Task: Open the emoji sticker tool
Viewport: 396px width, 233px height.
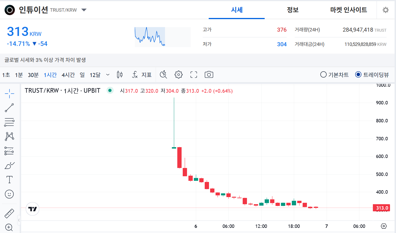Action: click(9, 194)
